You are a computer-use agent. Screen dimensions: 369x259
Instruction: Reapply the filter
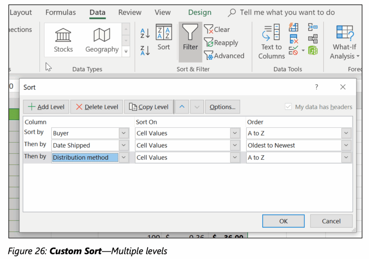click(x=221, y=43)
